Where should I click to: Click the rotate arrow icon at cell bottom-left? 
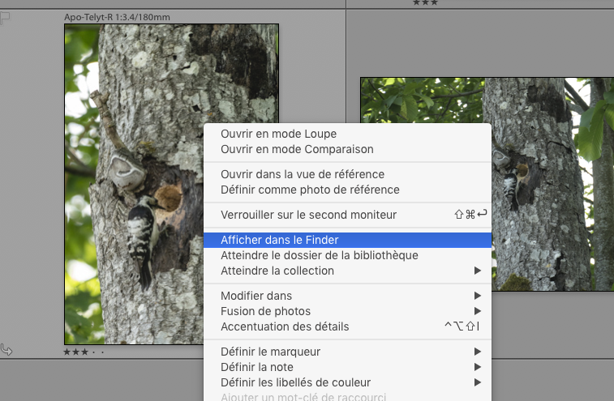tap(6, 350)
